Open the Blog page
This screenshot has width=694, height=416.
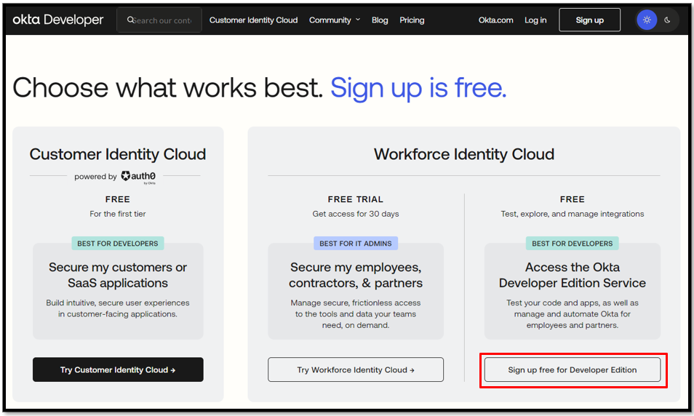point(380,20)
